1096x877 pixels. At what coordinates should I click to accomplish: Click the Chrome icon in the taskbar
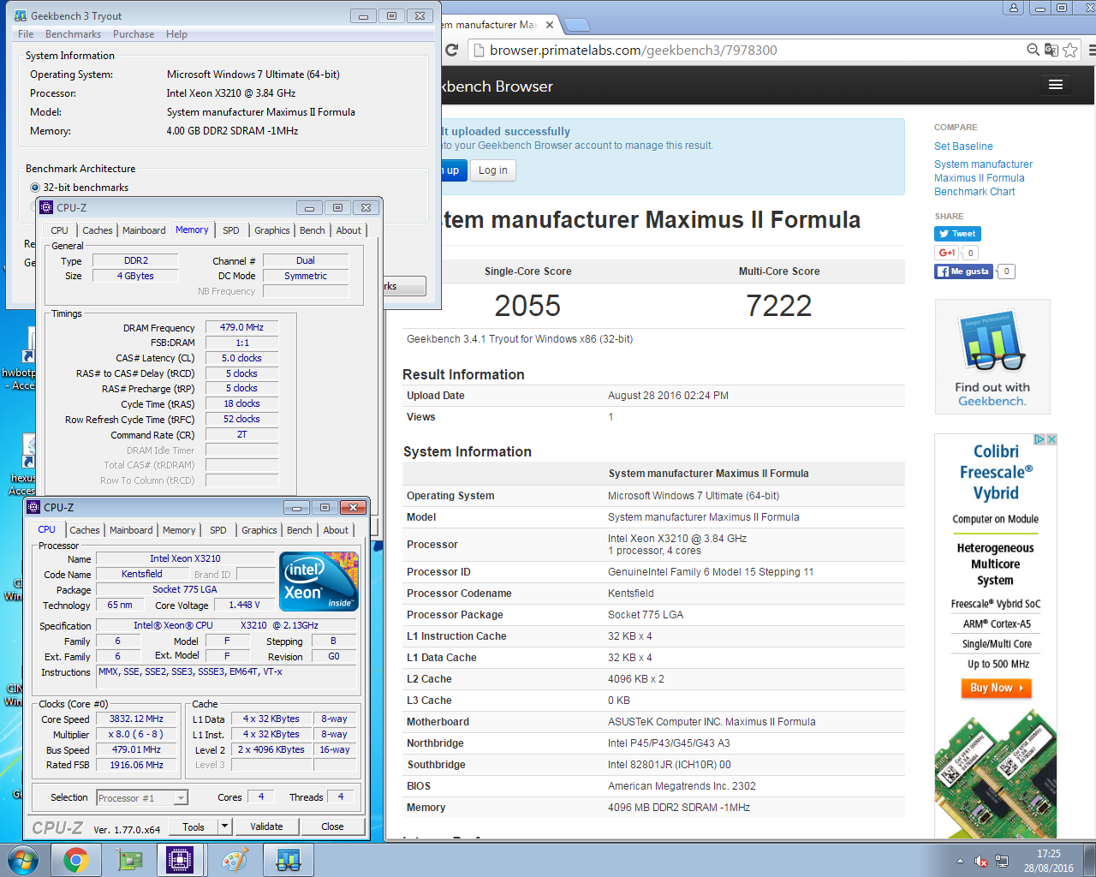(x=76, y=860)
